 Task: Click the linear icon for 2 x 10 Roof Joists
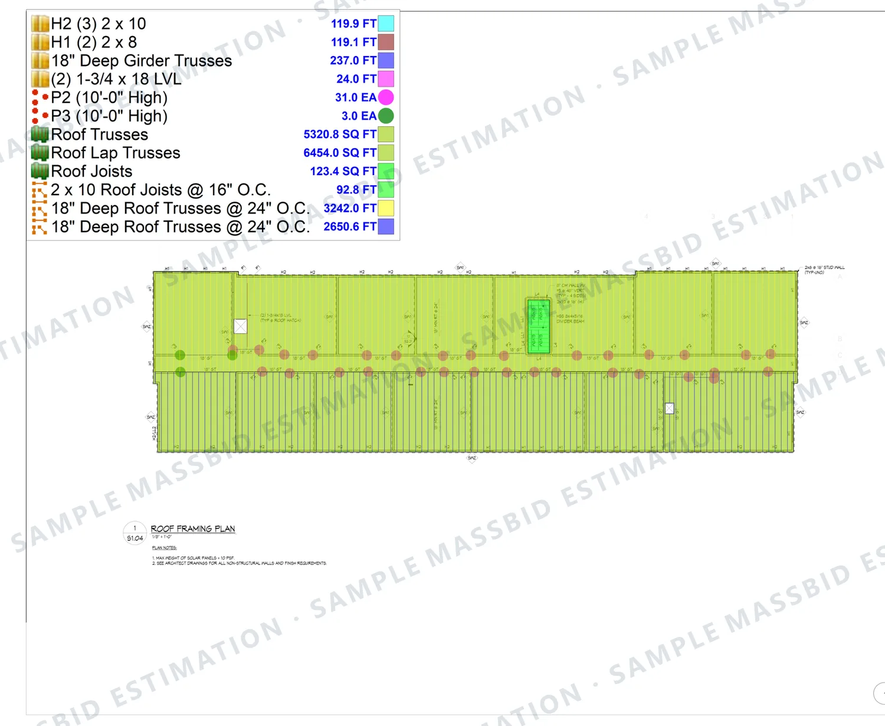click(40, 189)
